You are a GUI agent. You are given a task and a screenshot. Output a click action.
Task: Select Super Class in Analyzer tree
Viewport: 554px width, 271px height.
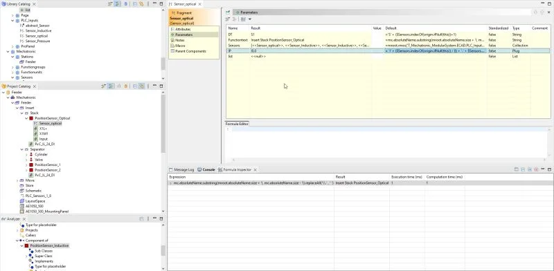pyautogui.click(x=43, y=256)
